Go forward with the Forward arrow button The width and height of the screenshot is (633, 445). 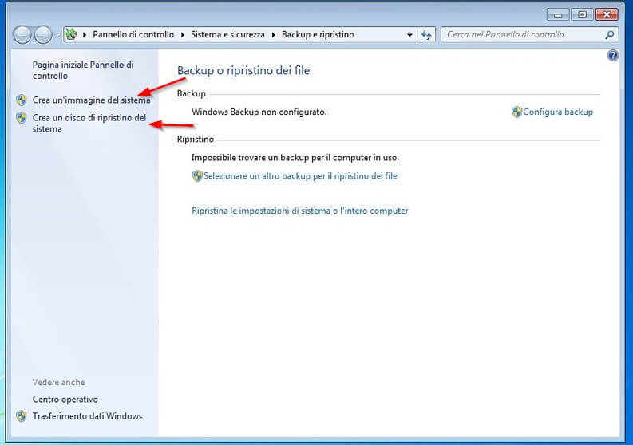coord(43,35)
